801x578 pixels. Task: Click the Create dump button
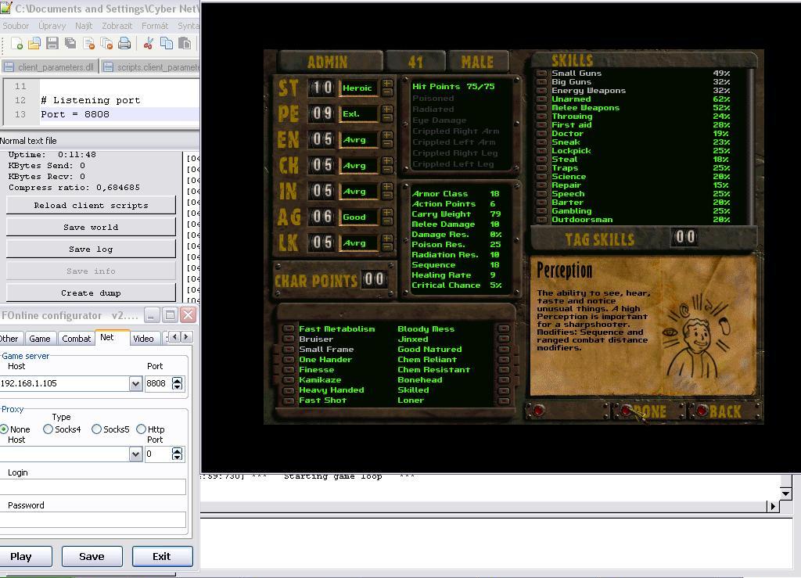click(x=91, y=293)
